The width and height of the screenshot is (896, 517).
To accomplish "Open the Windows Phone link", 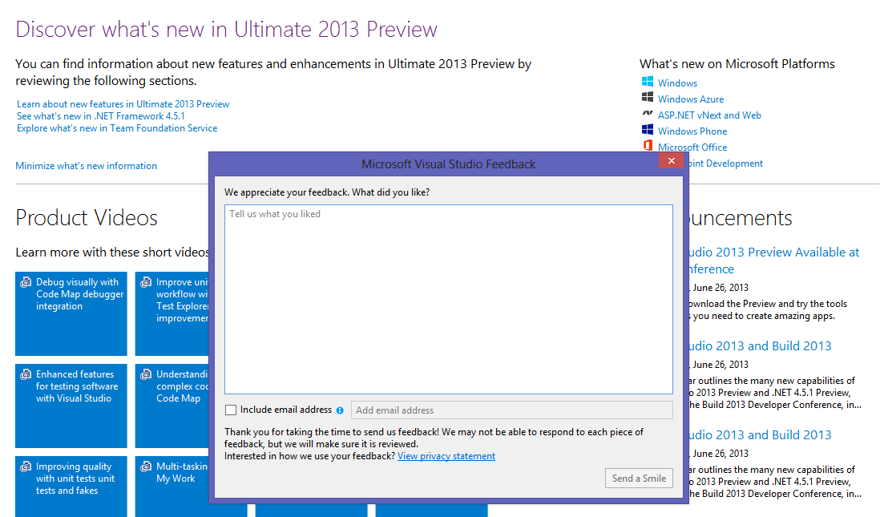I will point(692,131).
